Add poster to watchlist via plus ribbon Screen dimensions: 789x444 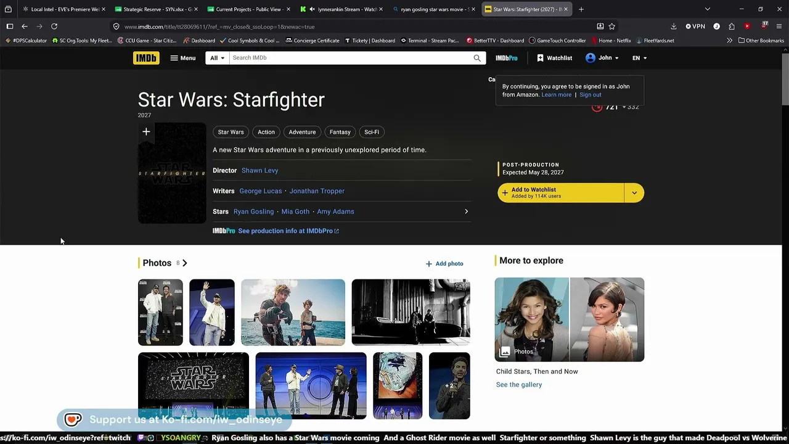point(146,132)
